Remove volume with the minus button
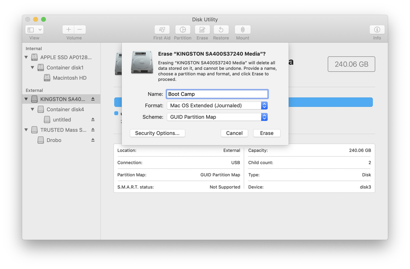Screen dimensions: 410x269 point(80,30)
